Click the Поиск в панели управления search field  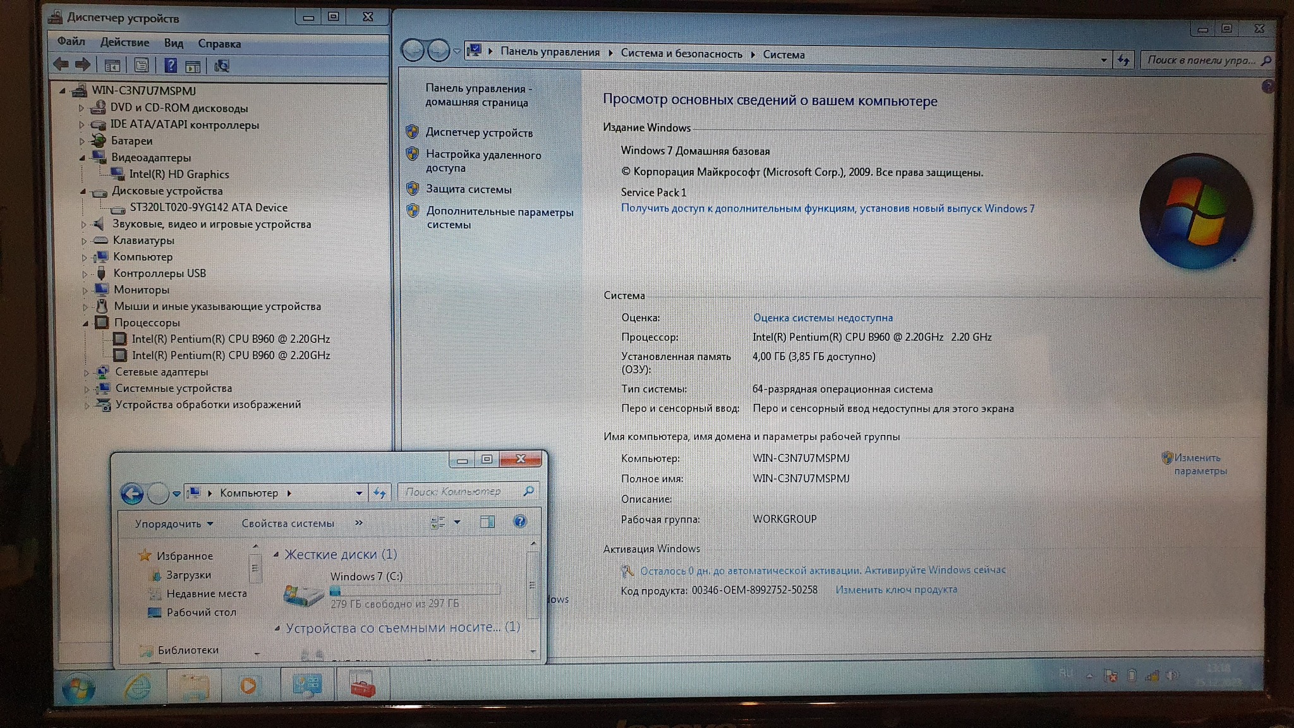(x=1200, y=60)
